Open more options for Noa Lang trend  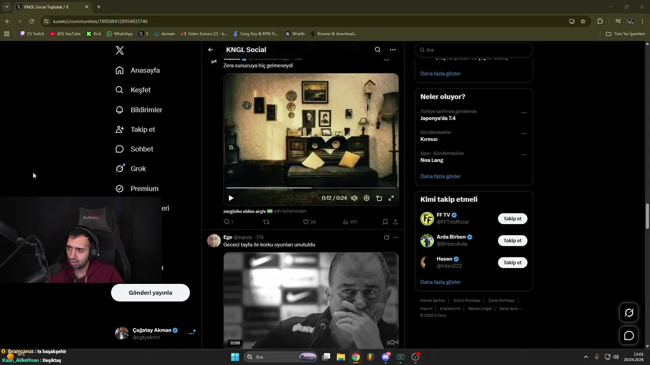coord(524,154)
